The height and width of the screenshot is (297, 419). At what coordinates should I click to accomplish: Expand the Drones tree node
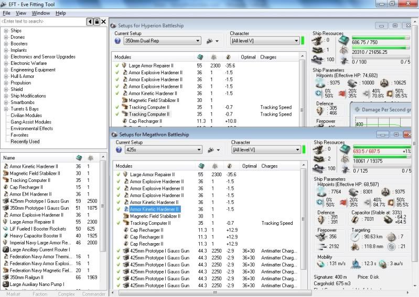6,37
